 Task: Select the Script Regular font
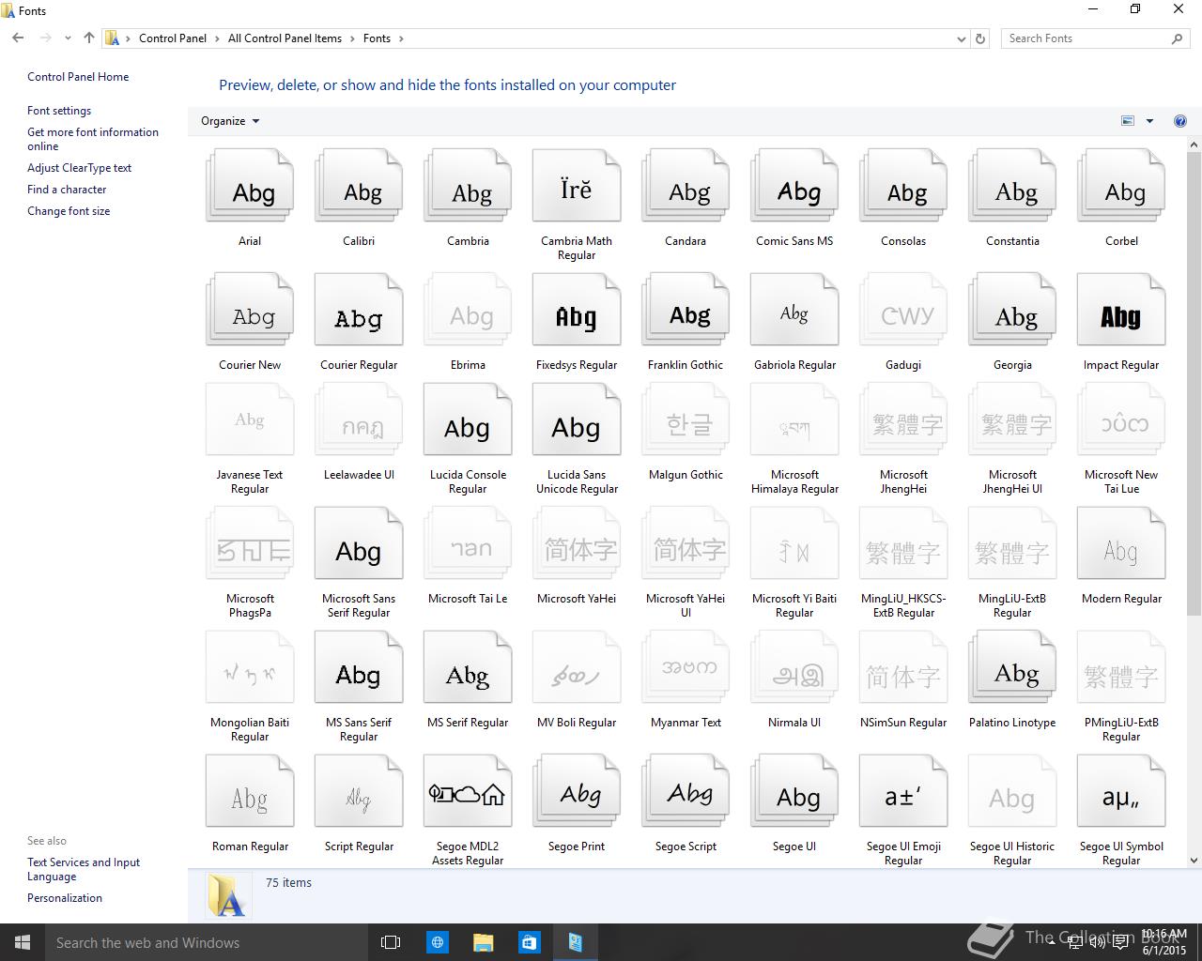[359, 791]
